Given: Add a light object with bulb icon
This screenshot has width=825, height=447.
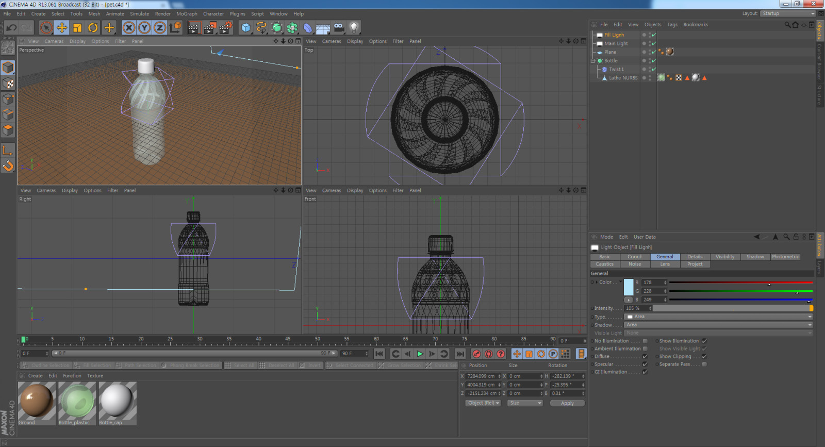Looking at the screenshot, I should 354,28.
